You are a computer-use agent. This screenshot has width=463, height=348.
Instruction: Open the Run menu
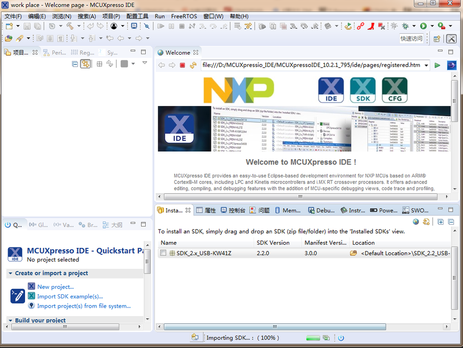point(160,16)
